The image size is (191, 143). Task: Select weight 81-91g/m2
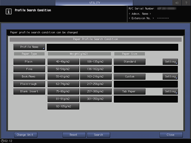(x=63, y=99)
